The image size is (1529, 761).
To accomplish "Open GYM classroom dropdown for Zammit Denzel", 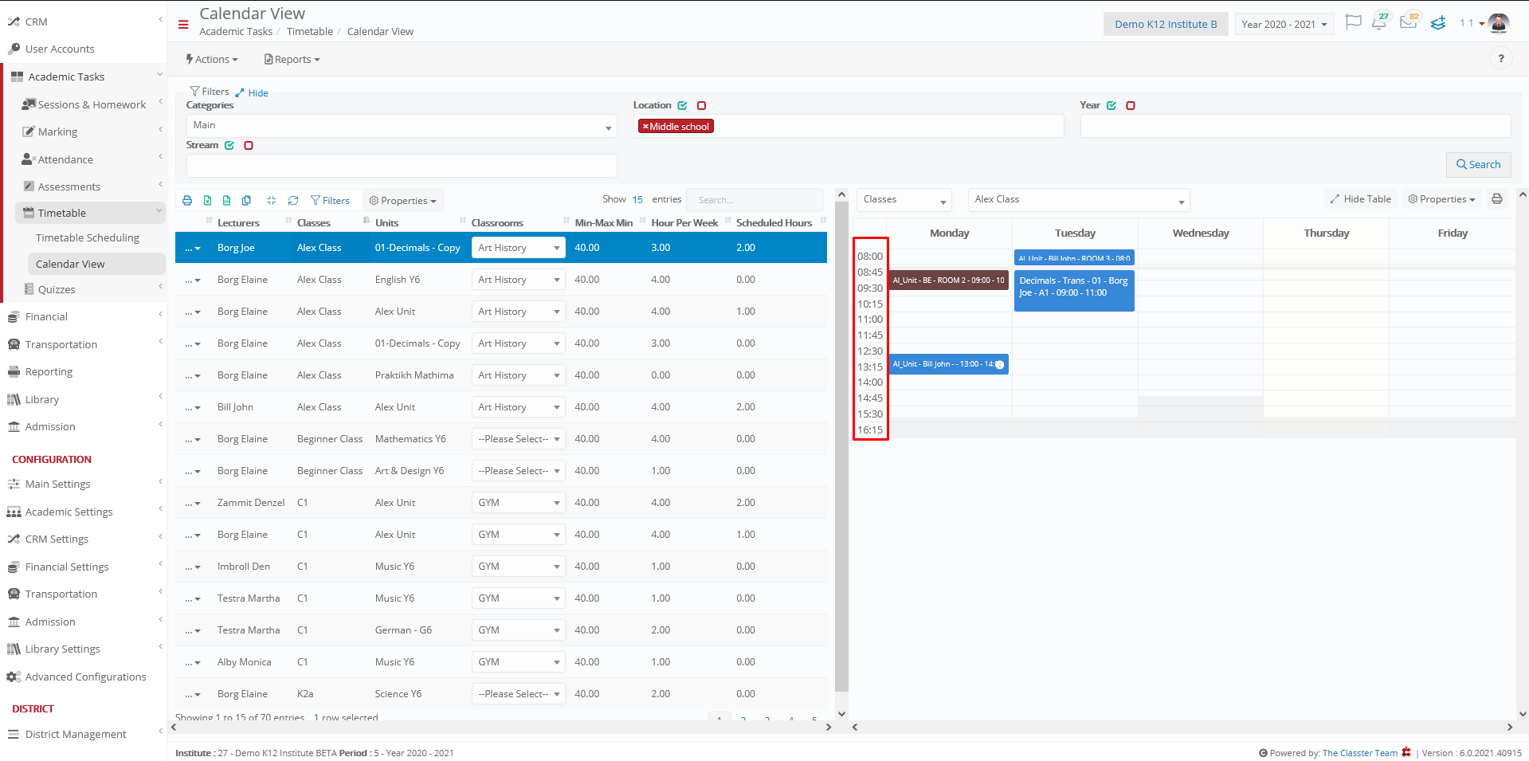I will [x=518, y=503].
